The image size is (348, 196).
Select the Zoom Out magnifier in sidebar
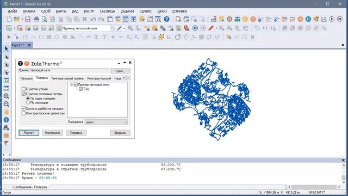coord(6,104)
